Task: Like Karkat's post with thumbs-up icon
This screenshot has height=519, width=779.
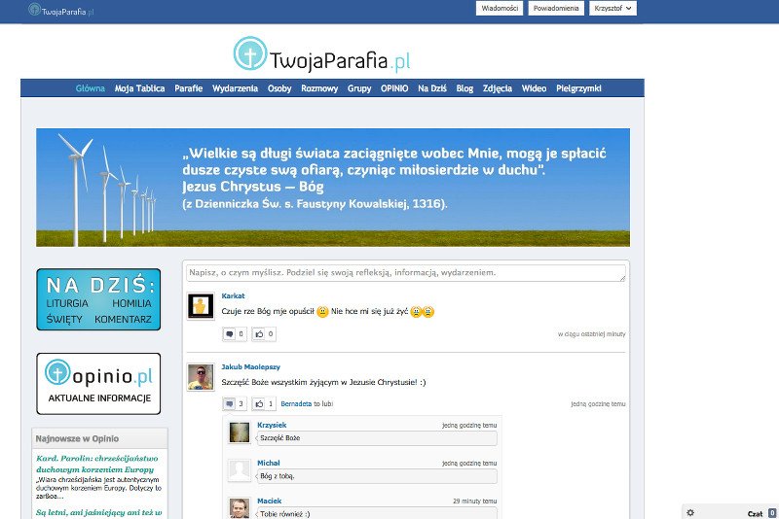Action: point(264,334)
